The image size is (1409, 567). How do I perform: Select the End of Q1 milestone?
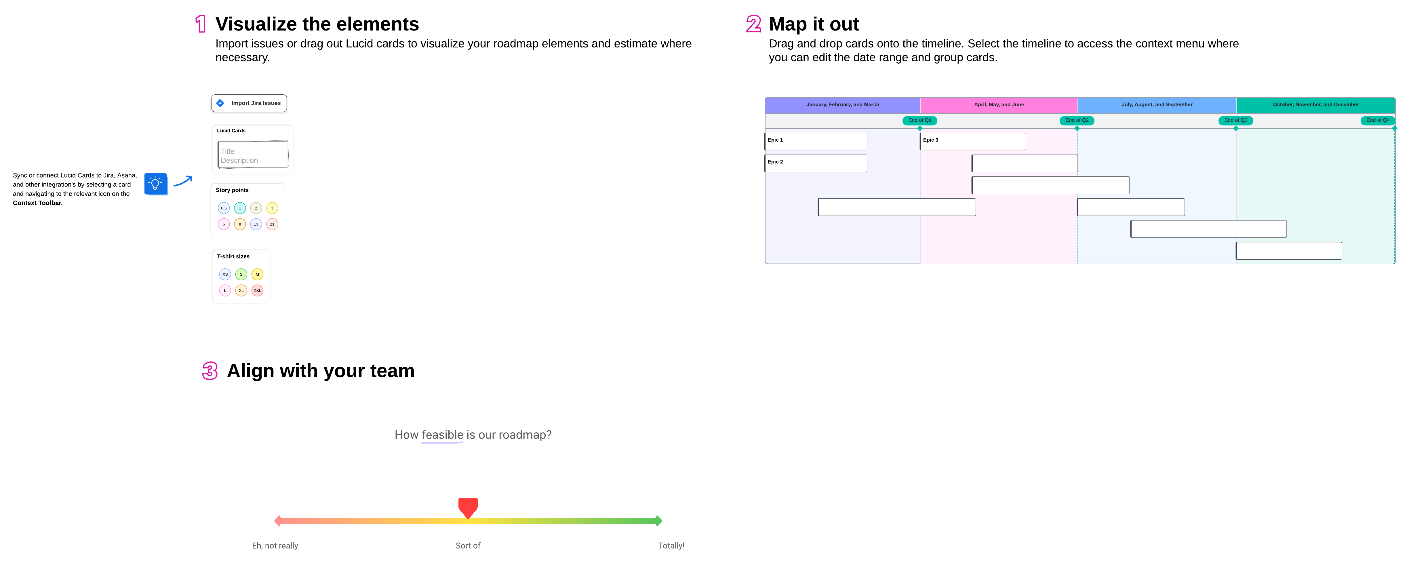coord(919,120)
